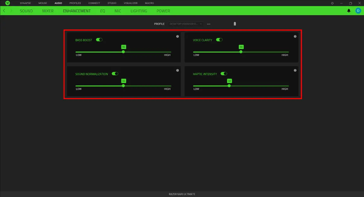Check the headset battery status icon
Viewport: 364px width, 197px height.
click(x=235, y=24)
